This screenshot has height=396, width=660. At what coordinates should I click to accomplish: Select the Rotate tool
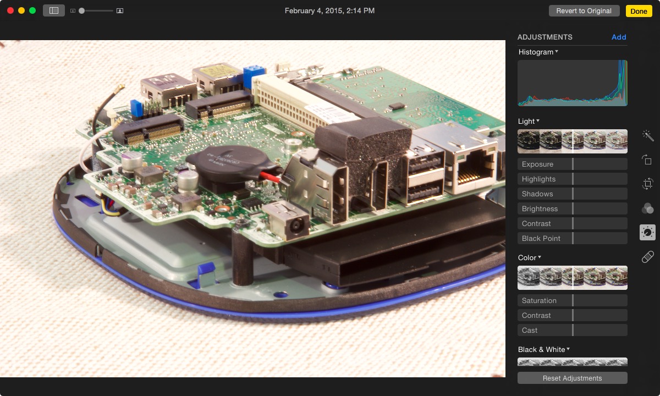(647, 159)
